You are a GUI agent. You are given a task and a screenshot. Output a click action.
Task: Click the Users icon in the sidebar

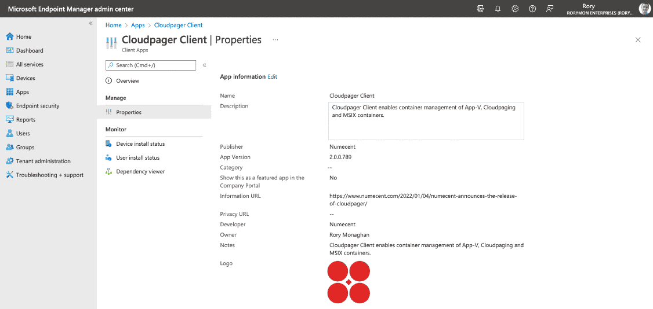pyautogui.click(x=10, y=133)
